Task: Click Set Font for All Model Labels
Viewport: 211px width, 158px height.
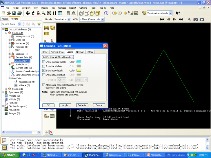Action: tap(58, 57)
